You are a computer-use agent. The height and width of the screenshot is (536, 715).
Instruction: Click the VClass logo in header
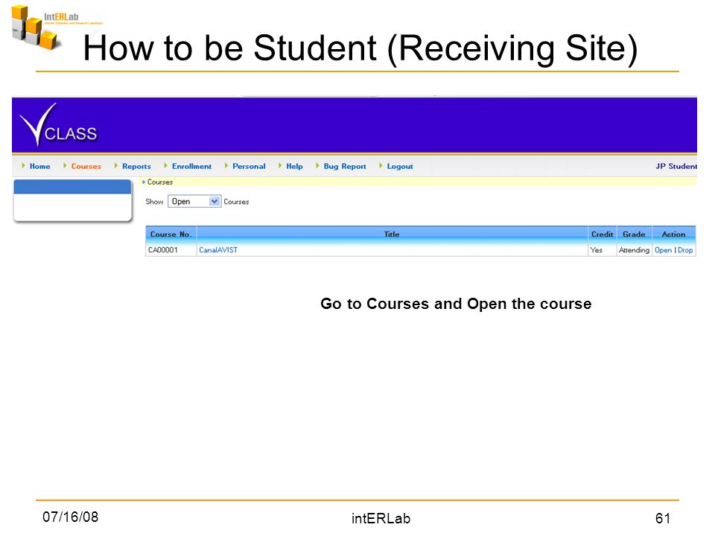click(58, 125)
